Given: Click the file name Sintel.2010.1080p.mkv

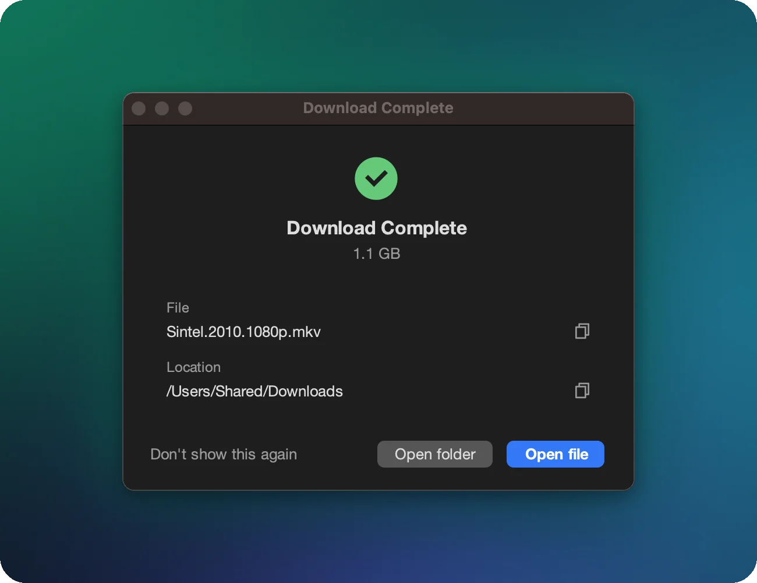Looking at the screenshot, I should 243,332.
